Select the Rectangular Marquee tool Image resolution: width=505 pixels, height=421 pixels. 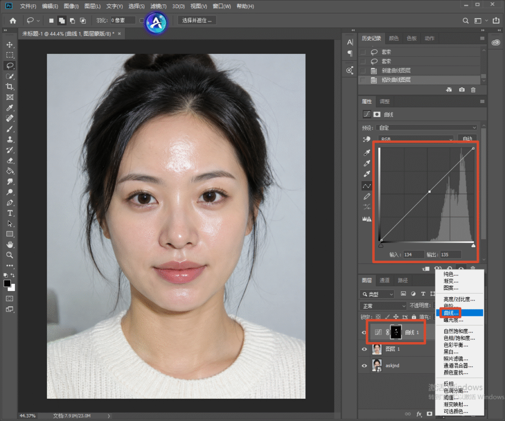coord(10,55)
